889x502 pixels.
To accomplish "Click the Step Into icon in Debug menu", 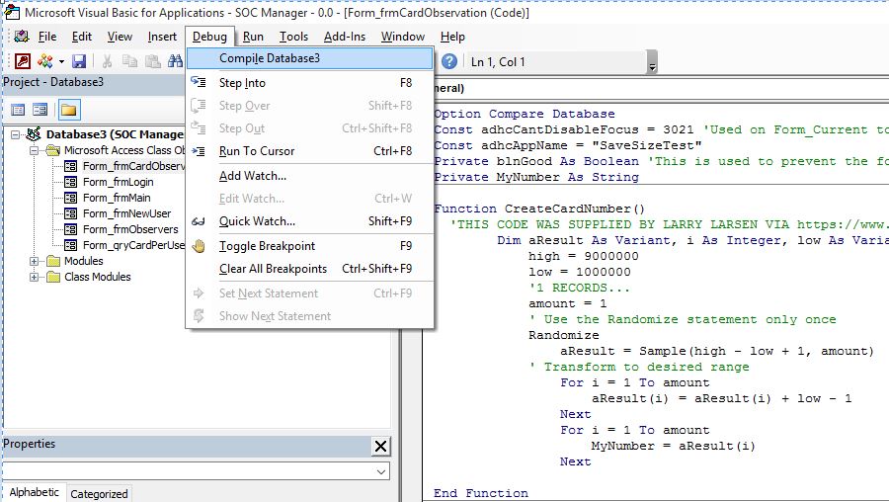I will tap(199, 83).
